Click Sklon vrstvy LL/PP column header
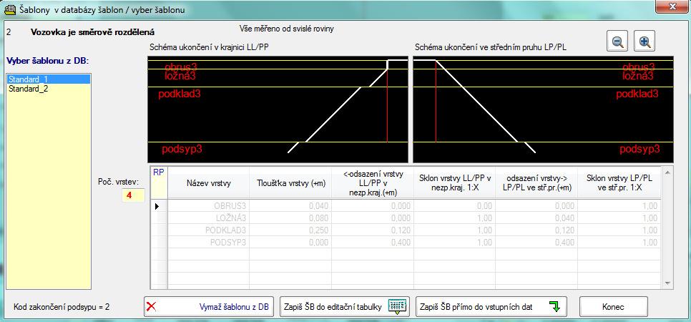This screenshot has width=691, height=322. tap(454, 183)
